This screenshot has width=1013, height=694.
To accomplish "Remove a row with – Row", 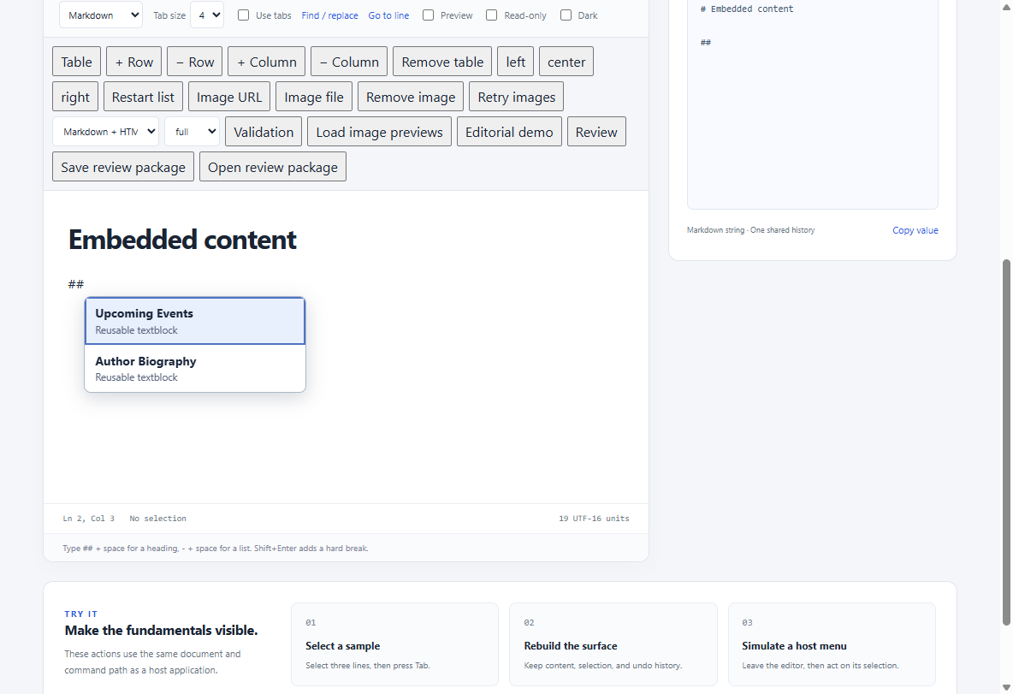I will click(x=194, y=62).
